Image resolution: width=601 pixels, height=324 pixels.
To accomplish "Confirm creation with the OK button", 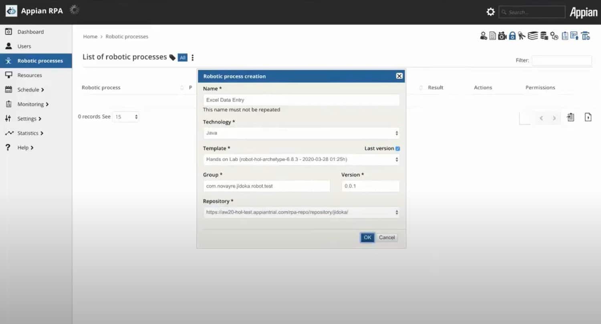I will (367, 237).
